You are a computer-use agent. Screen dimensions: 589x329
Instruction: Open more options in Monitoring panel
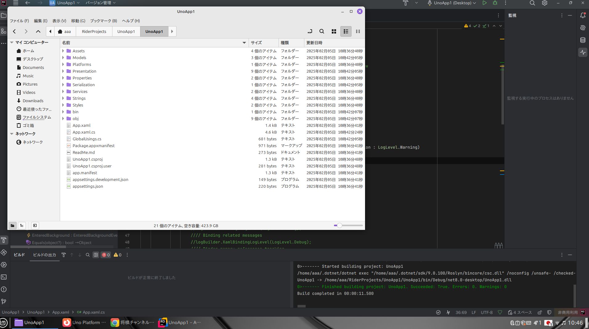coord(562,15)
